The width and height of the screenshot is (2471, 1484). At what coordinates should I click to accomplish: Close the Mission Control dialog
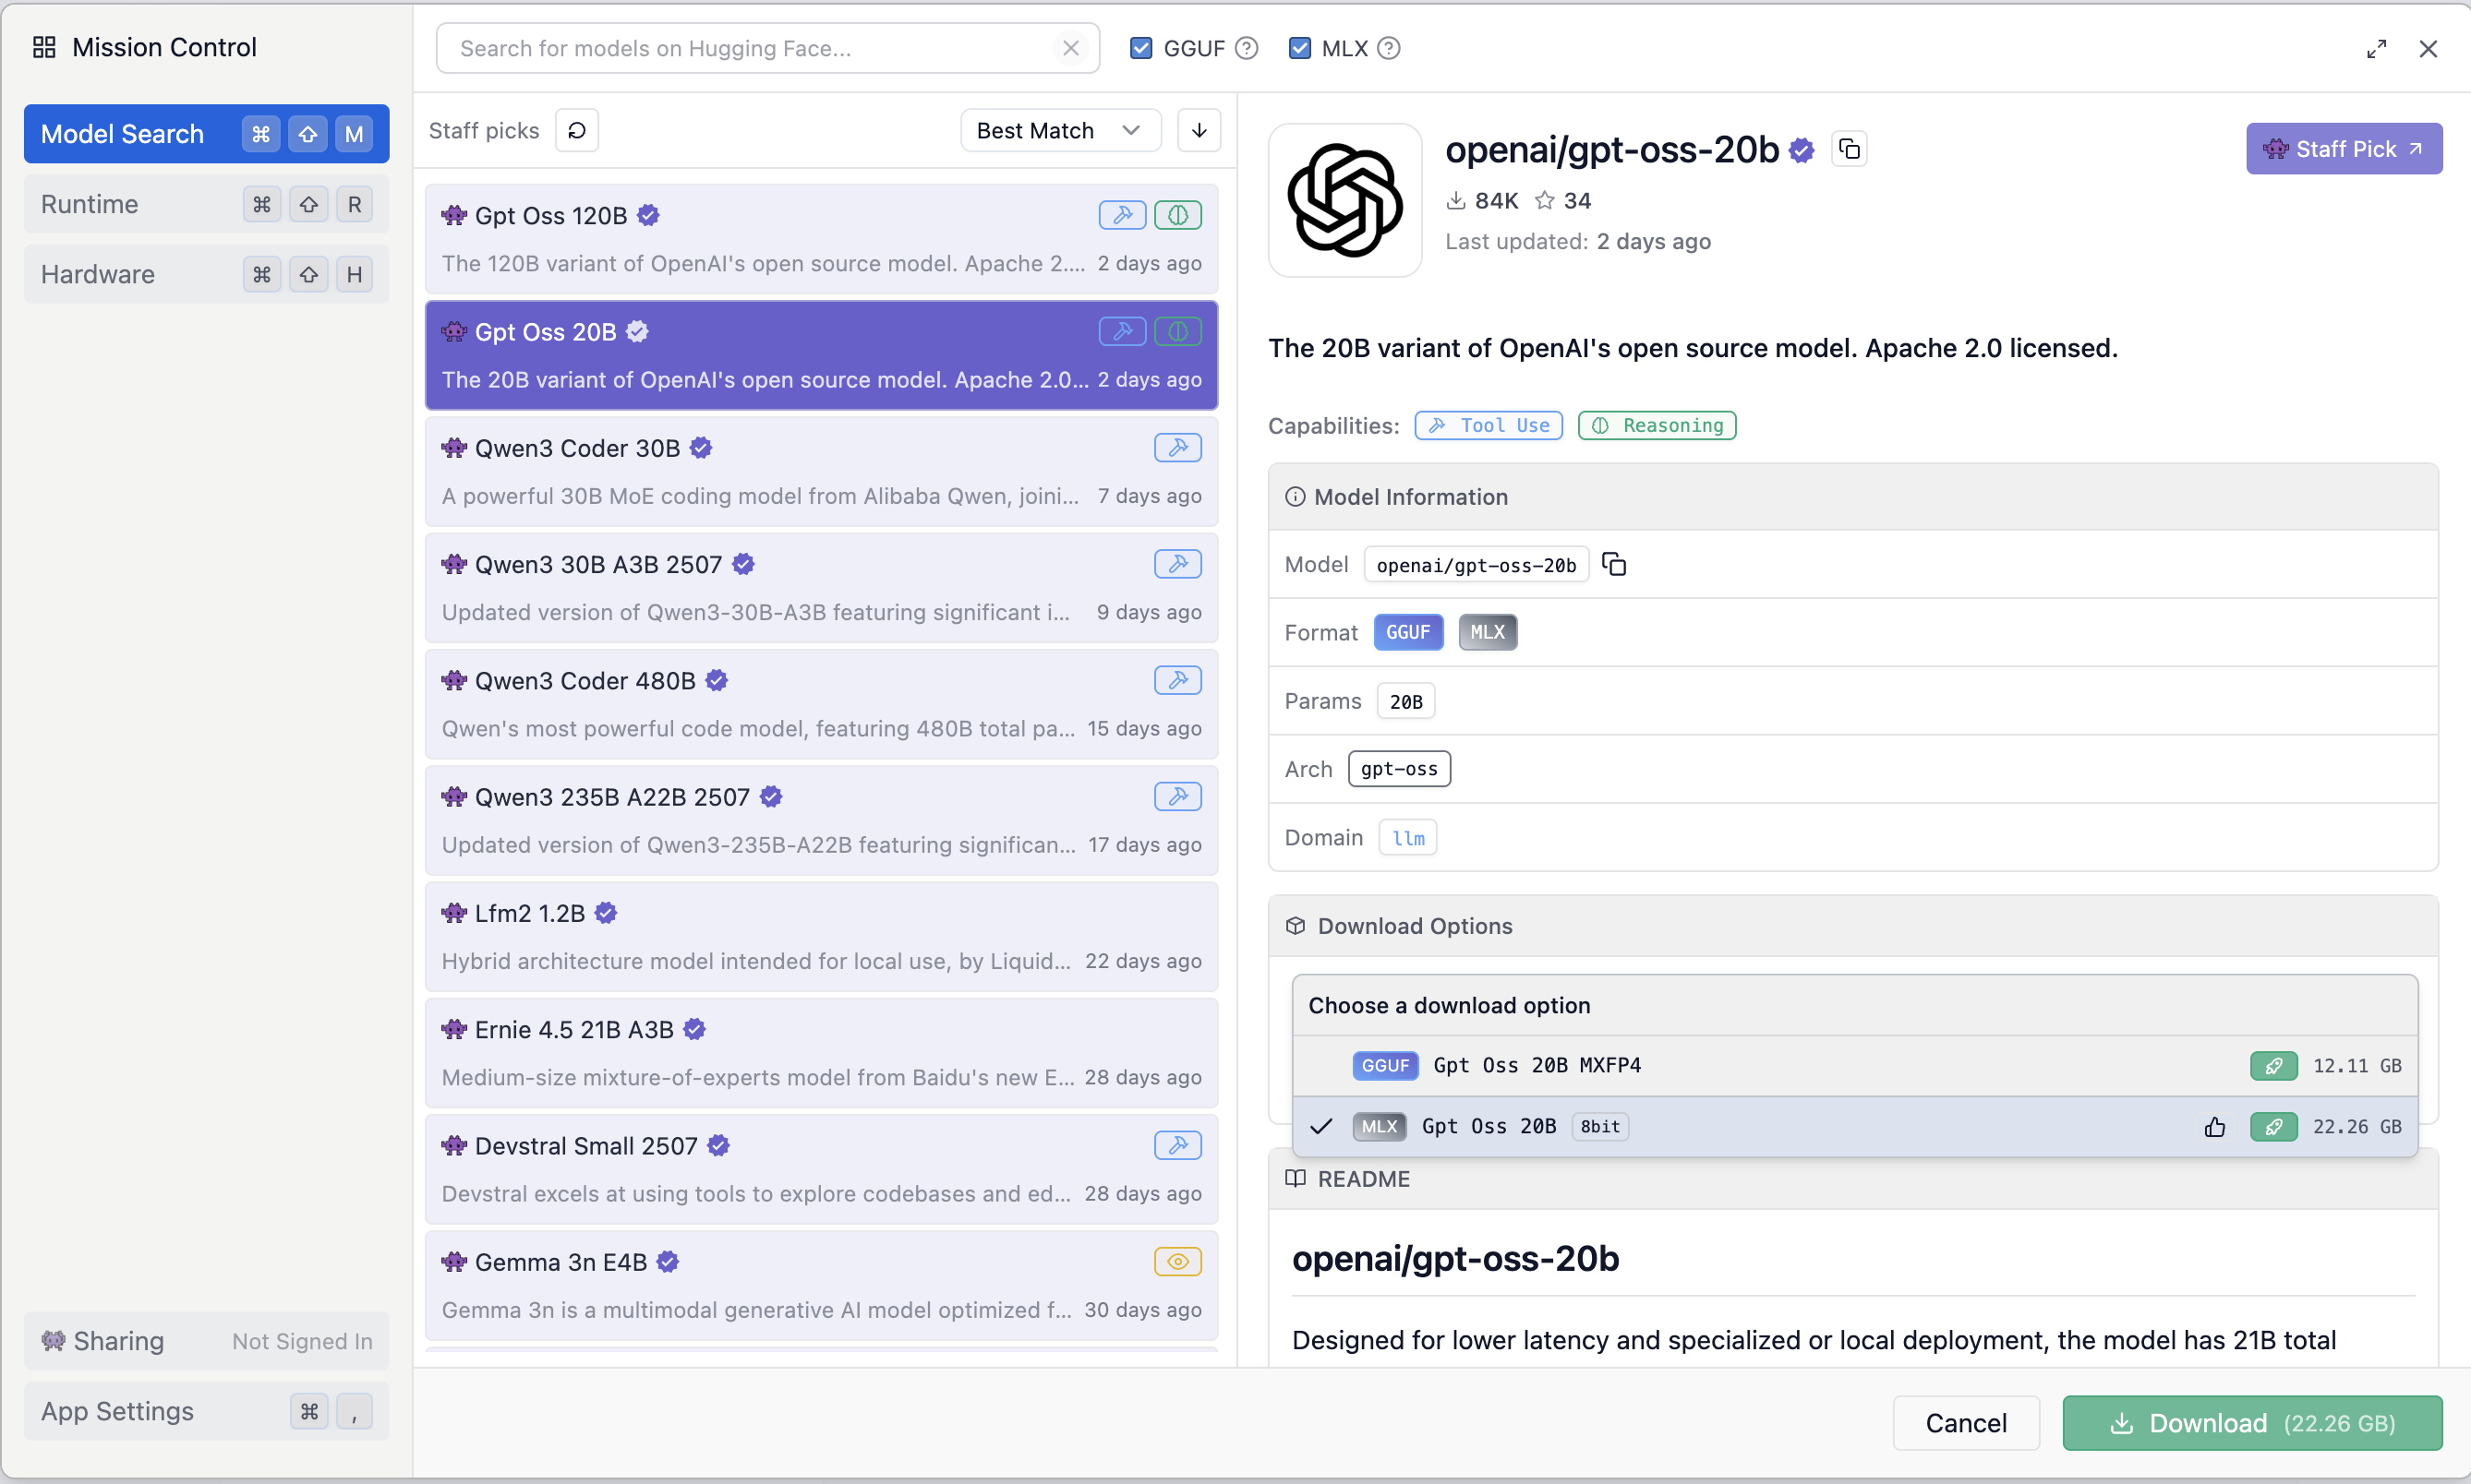click(x=2427, y=49)
